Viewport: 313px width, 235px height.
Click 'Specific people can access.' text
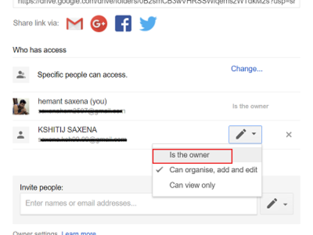[x=82, y=75]
